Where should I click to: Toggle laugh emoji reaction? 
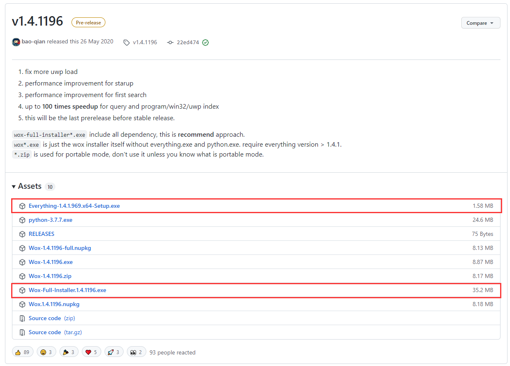(x=47, y=352)
